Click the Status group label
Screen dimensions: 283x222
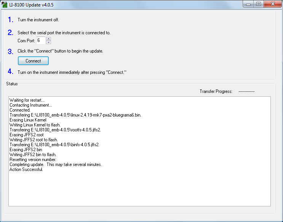click(12, 84)
